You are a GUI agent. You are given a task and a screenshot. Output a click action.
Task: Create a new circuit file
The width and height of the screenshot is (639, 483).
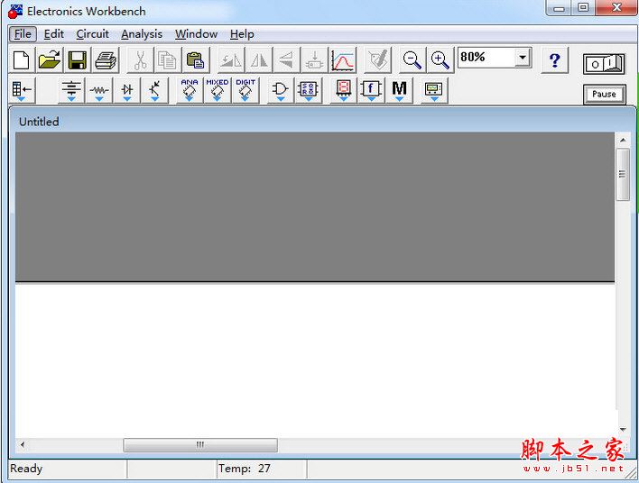click(21, 60)
